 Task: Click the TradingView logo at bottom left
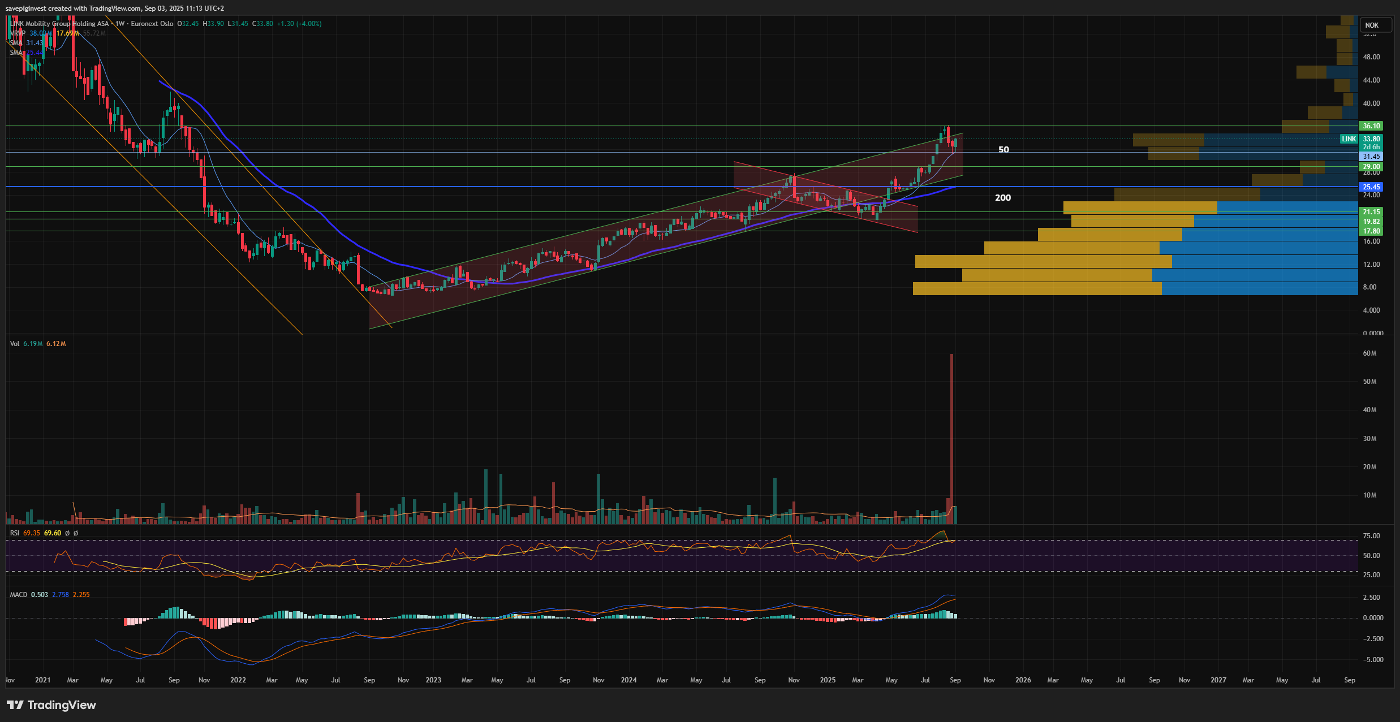click(51, 705)
